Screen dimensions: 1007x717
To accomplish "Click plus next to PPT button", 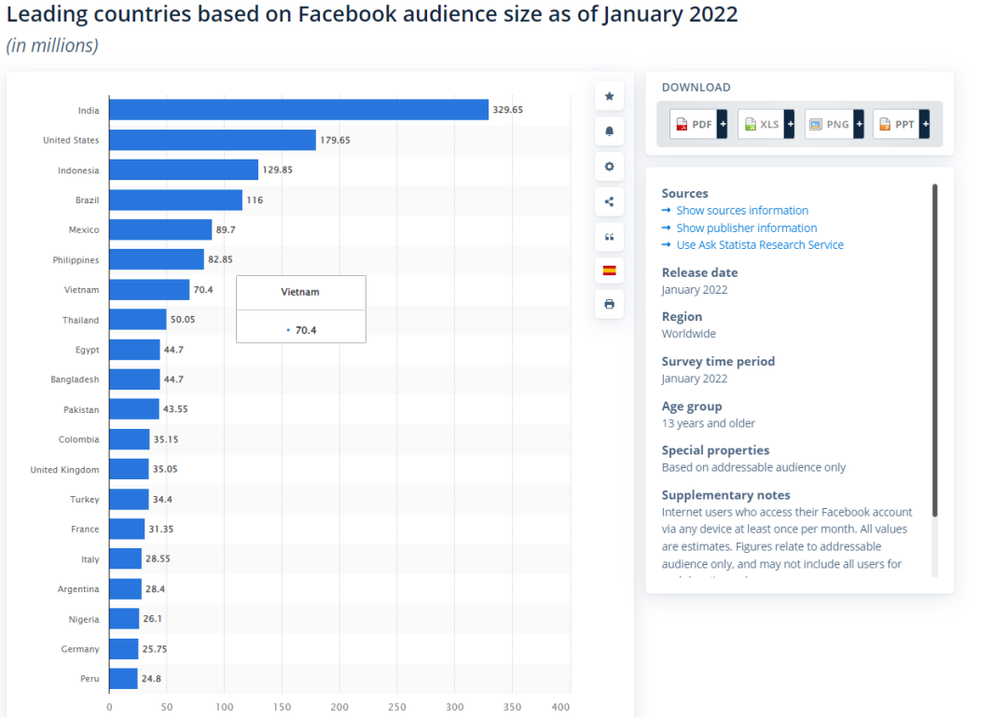I will [925, 125].
